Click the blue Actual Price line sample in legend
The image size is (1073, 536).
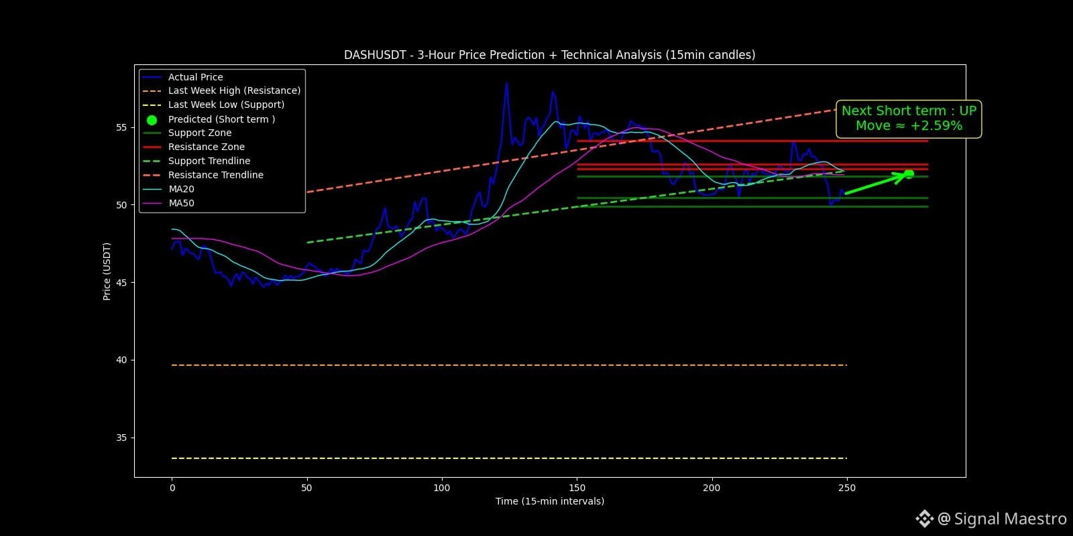pyautogui.click(x=152, y=77)
